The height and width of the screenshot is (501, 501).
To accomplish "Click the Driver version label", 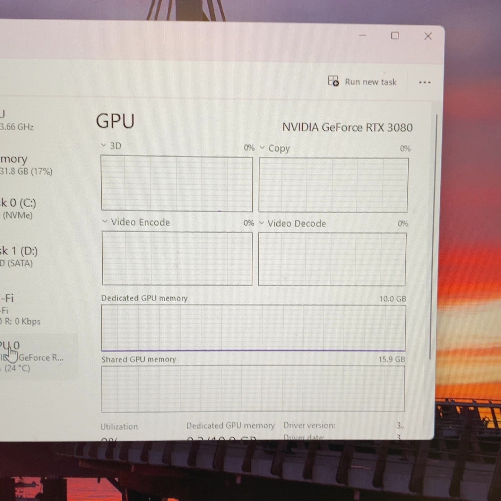I will click(x=309, y=425).
